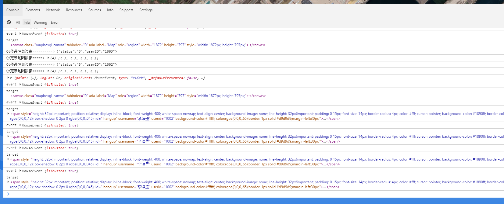Show only Error level logs
This screenshot has height=204, width=504.
click(x=55, y=22)
